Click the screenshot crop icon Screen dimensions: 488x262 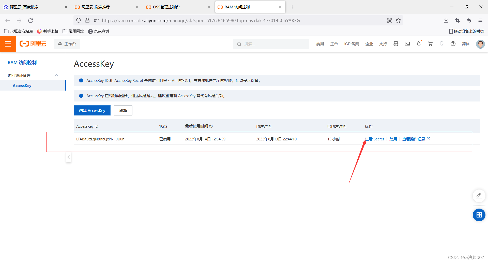coord(457,20)
